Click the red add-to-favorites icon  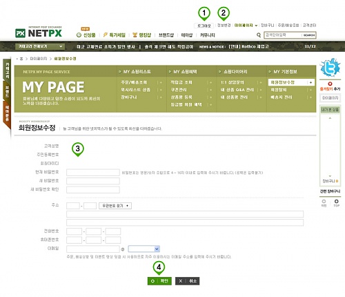[330, 84]
